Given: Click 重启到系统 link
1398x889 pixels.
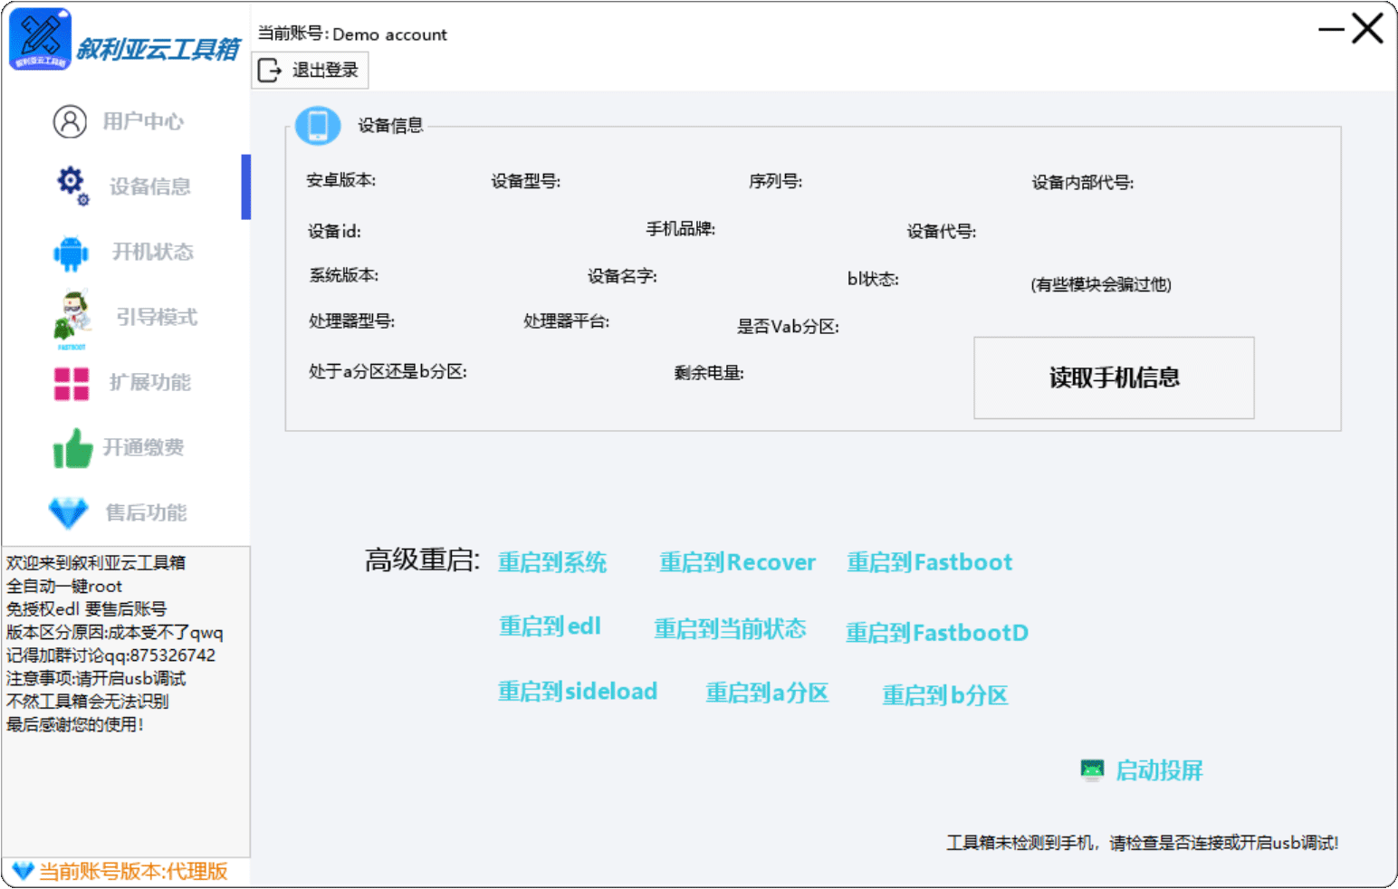Looking at the screenshot, I should pos(552,562).
